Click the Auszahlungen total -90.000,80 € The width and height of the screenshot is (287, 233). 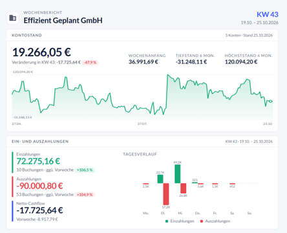39,186
